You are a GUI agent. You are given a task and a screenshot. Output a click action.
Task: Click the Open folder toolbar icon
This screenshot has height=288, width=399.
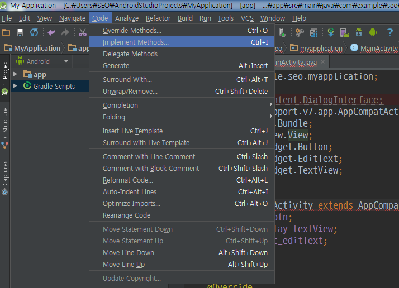[6, 32]
